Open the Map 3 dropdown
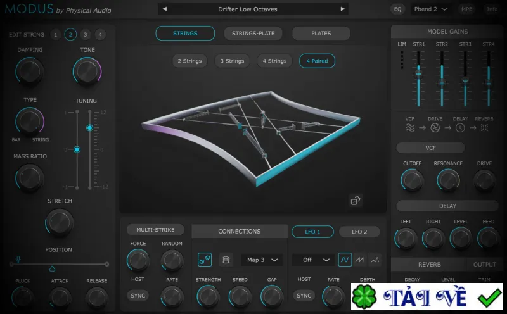 (x=262, y=260)
